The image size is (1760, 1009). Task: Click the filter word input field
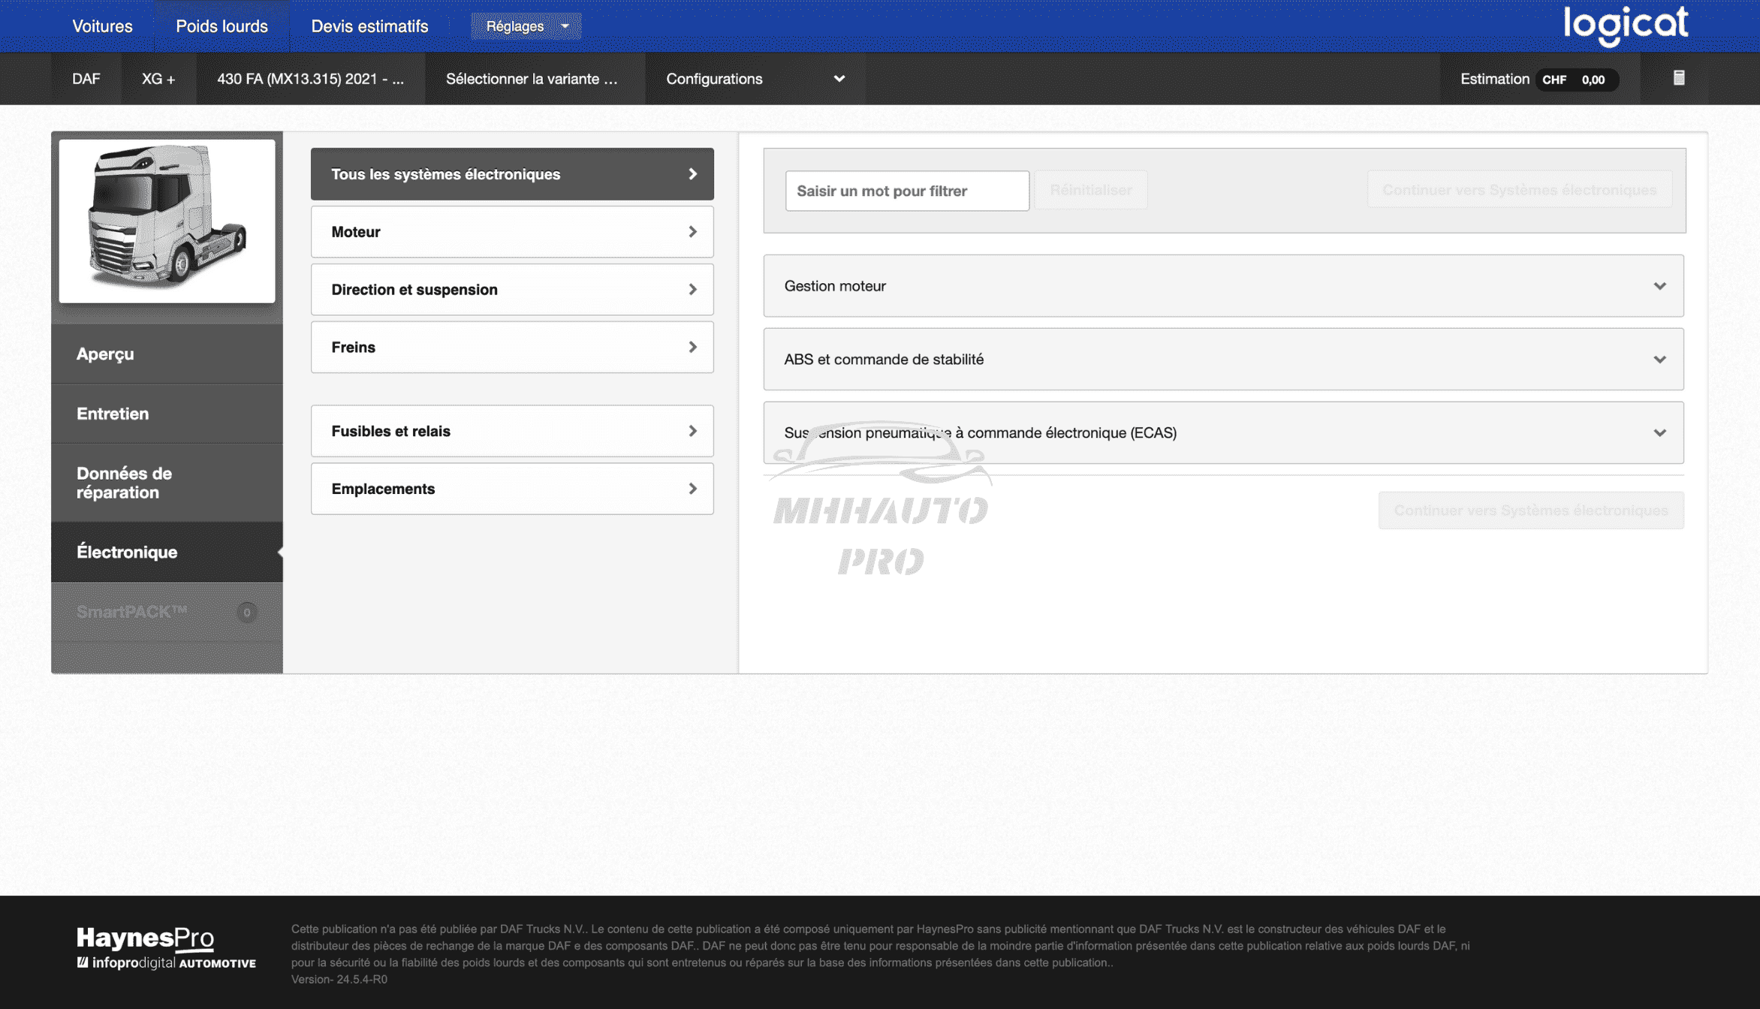906,191
